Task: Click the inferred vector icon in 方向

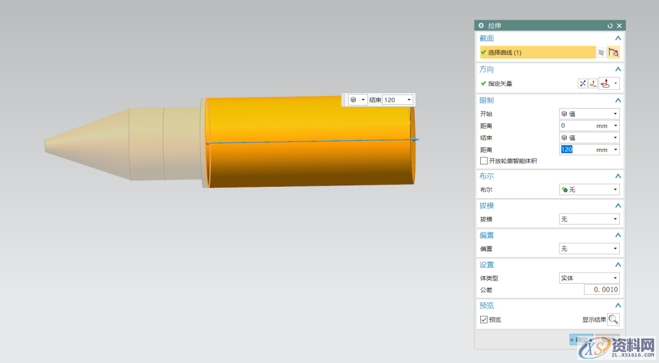Action: click(605, 84)
